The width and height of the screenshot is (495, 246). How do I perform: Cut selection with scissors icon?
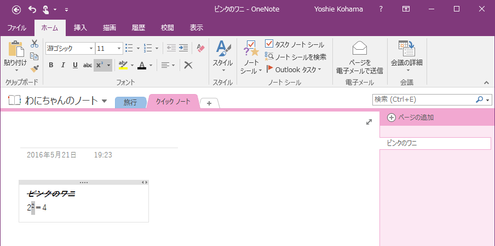tap(34, 44)
